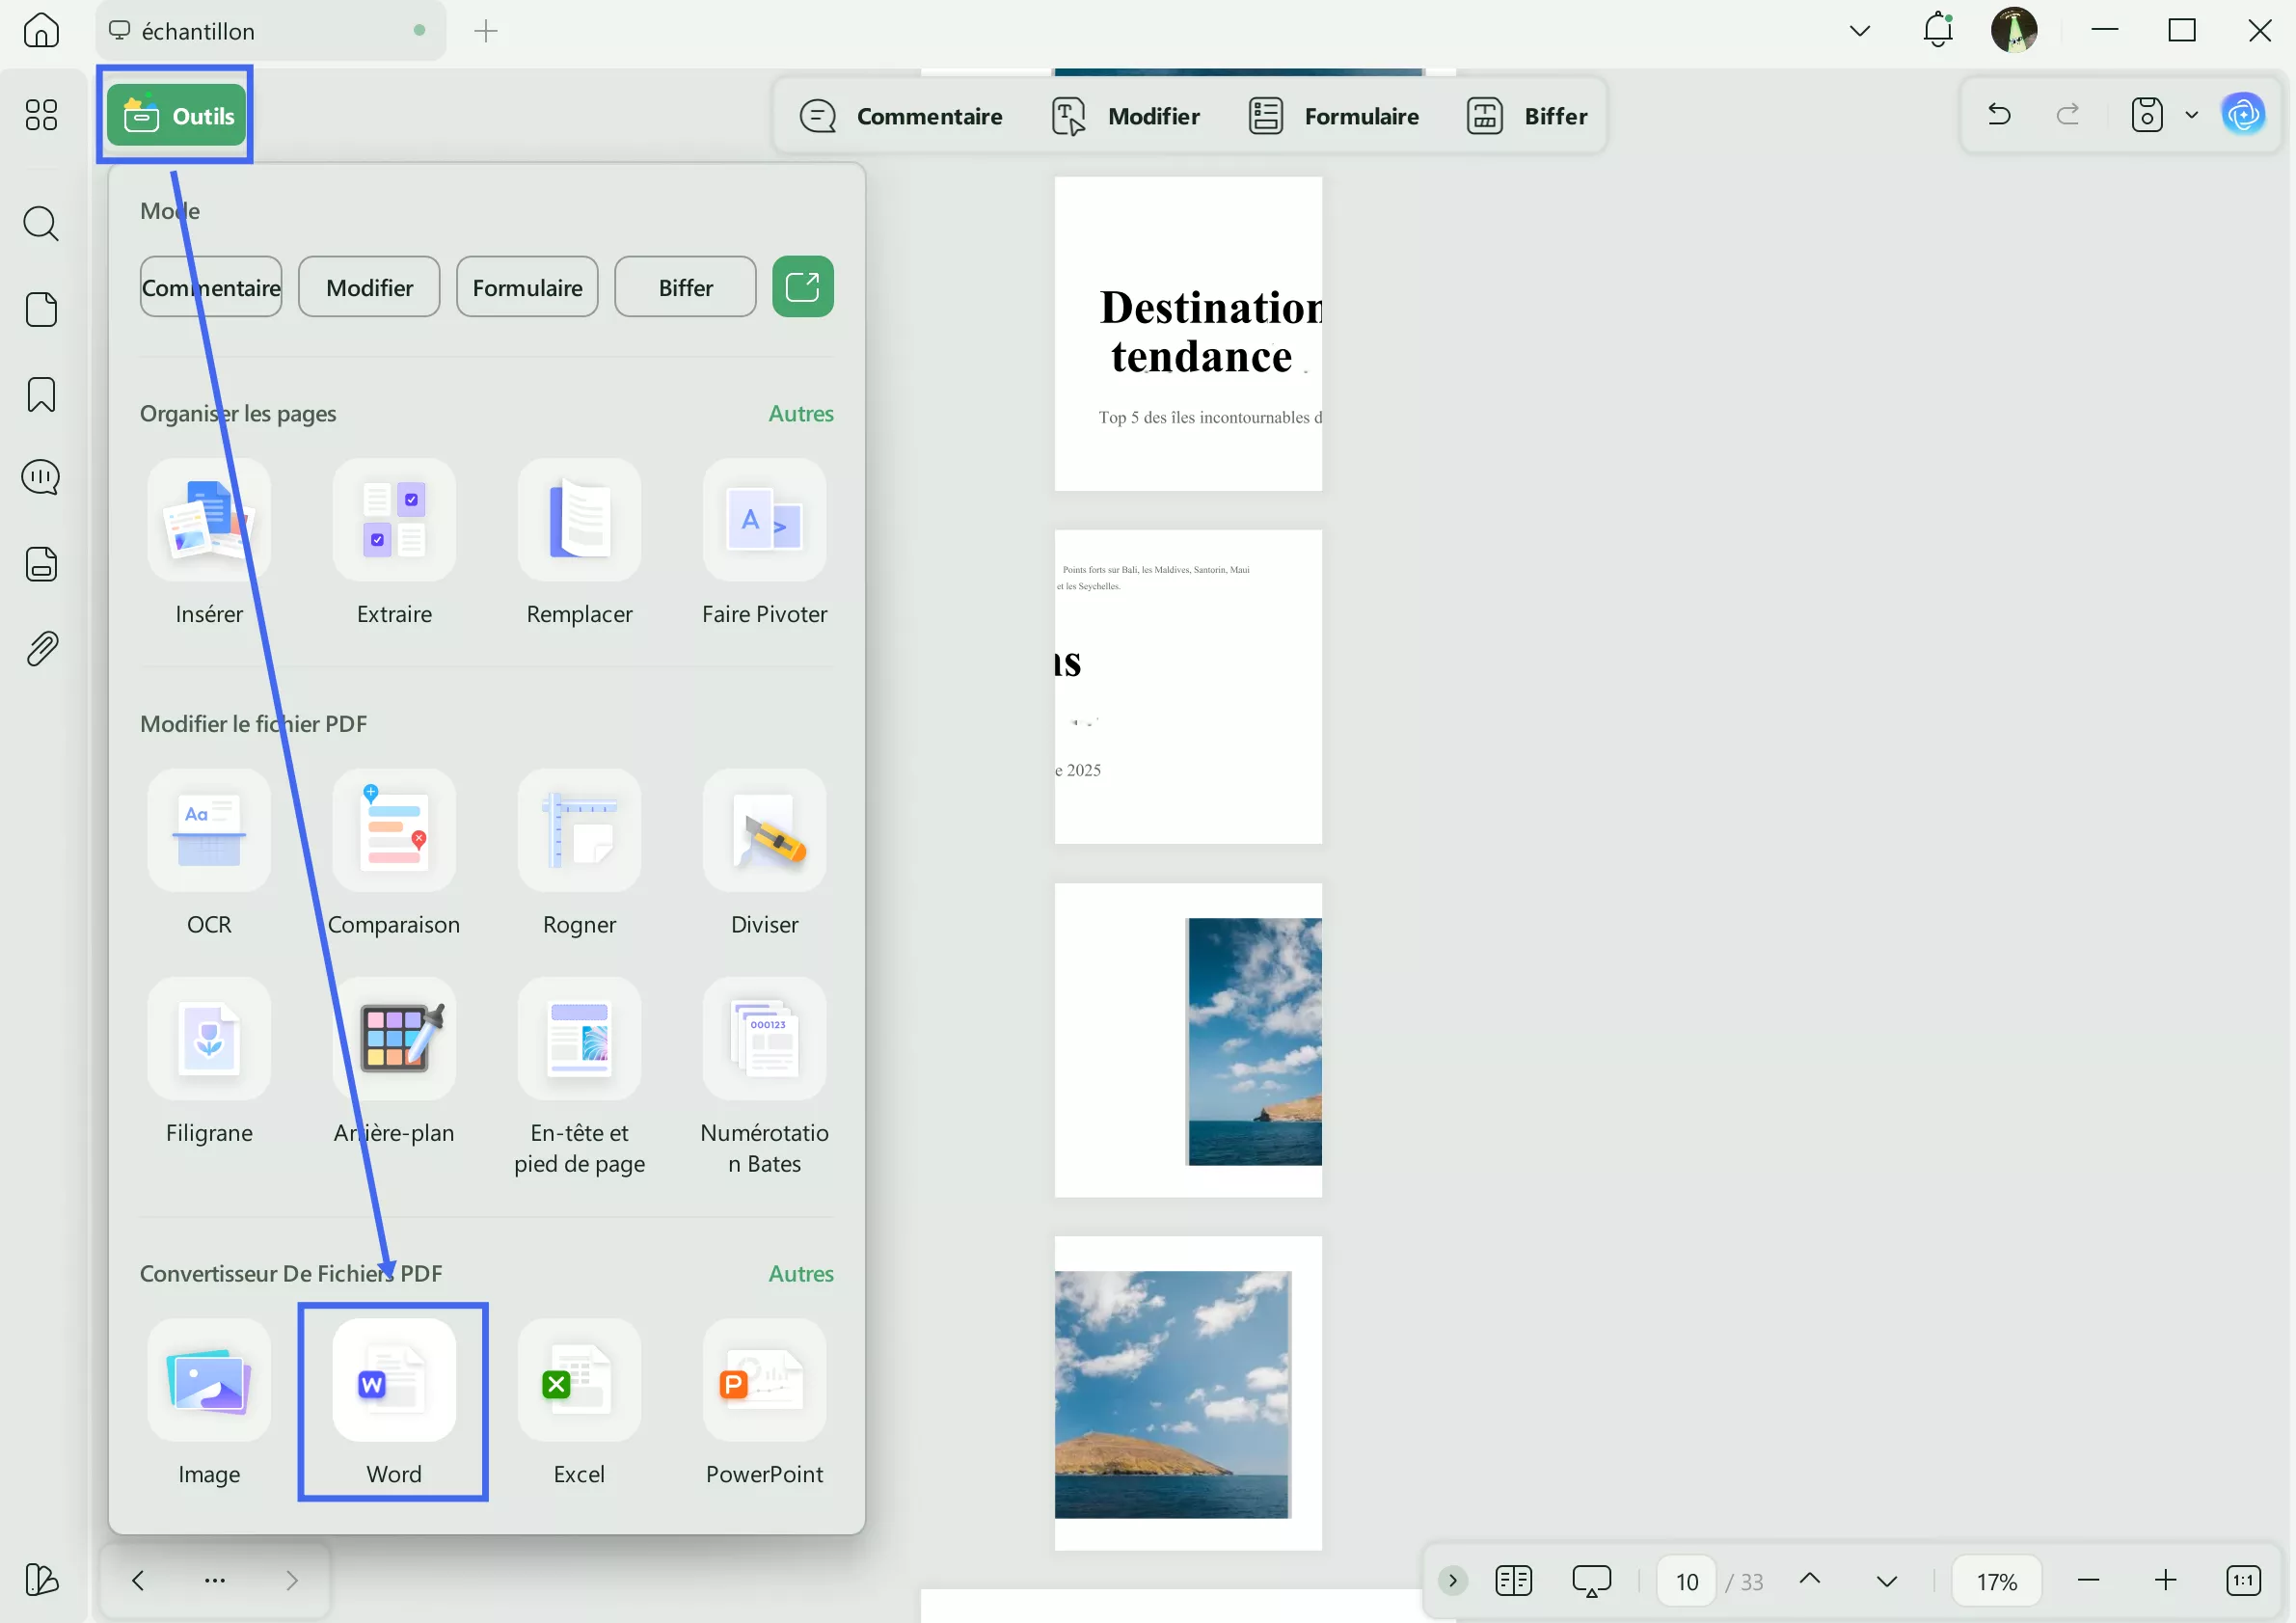Click the Rogner crop tool icon
The image size is (2296, 1623).
click(x=579, y=830)
